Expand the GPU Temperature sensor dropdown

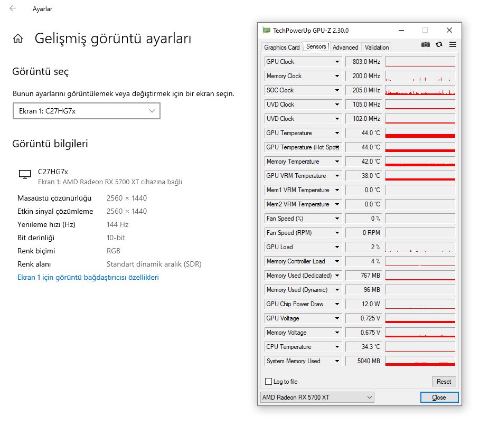pos(337,133)
